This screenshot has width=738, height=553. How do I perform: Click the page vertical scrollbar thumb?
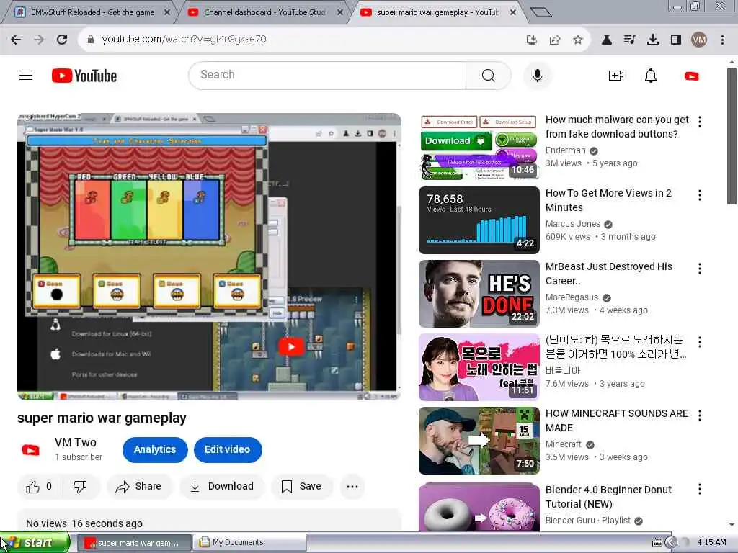732,136
